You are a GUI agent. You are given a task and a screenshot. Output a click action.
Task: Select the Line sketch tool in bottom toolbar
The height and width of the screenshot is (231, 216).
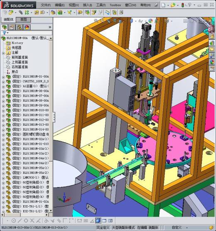[20, 221]
